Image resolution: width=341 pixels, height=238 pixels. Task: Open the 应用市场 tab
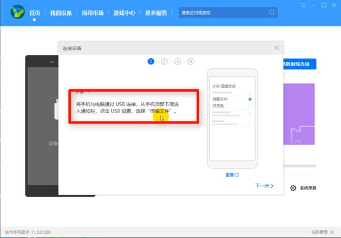(x=93, y=13)
